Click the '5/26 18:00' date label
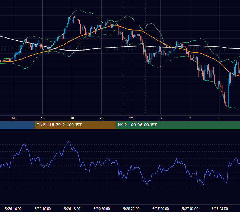This screenshot has width=240, height=212. point(72,208)
